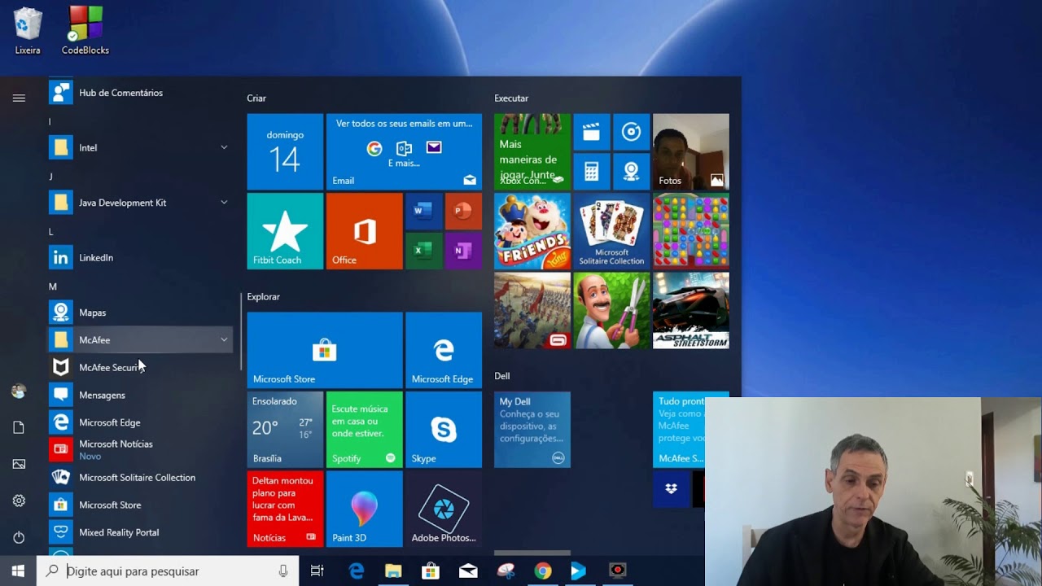This screenshot has width=1042, height=586.
Task: Open the Fotos tile
Action: coord(691,152)
